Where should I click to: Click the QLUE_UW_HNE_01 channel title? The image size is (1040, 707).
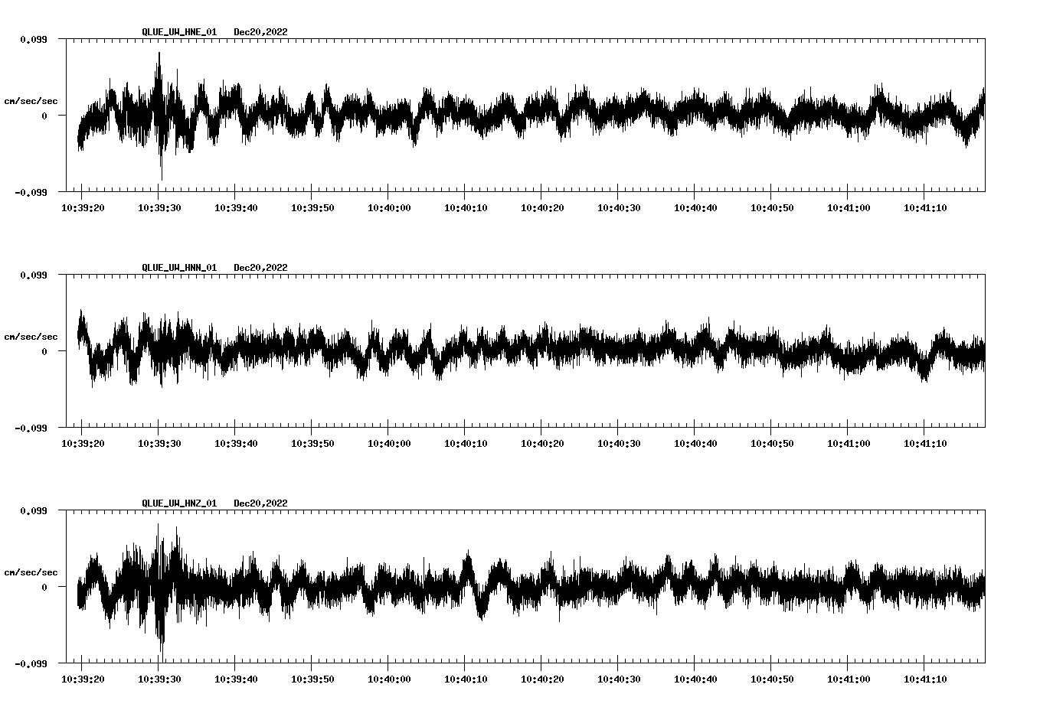point(179,32)
